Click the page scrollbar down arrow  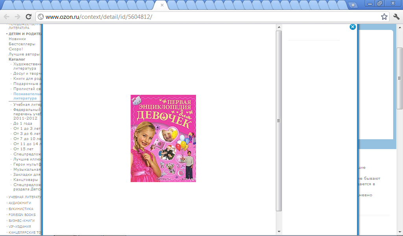400,231
